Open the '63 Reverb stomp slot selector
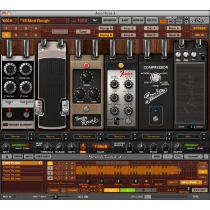Image resolution: width=210 pixels, height=210 pixels. pyautogui.click(x=84, y=137)
